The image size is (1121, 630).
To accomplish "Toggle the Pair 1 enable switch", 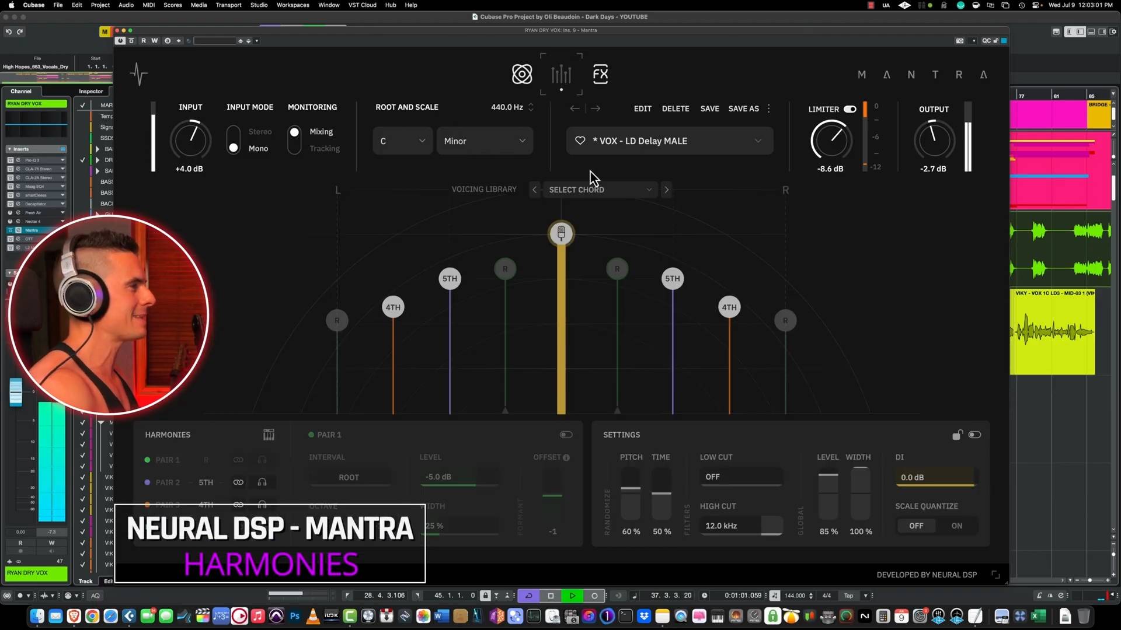I will (566, 435).
